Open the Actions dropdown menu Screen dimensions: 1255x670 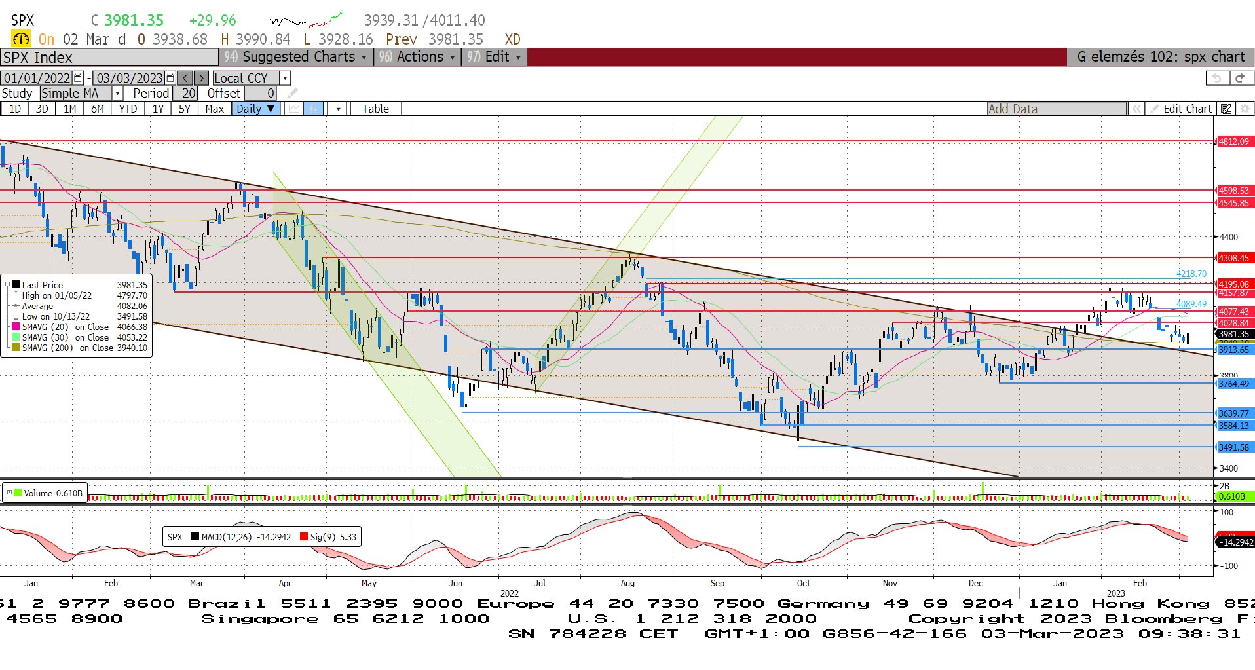pyautogui.click(x=417, y=57)
